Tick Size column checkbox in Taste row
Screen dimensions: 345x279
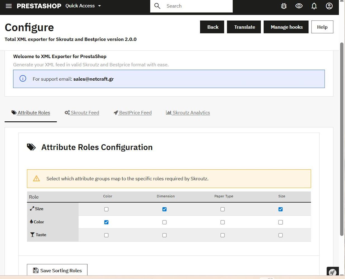(280, 235)
